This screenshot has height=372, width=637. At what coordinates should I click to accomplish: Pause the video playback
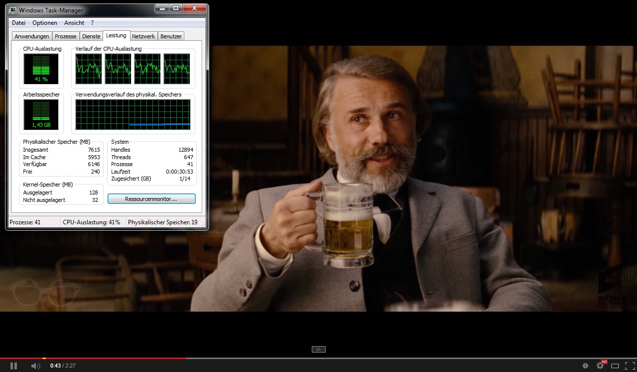click(13, 366)
